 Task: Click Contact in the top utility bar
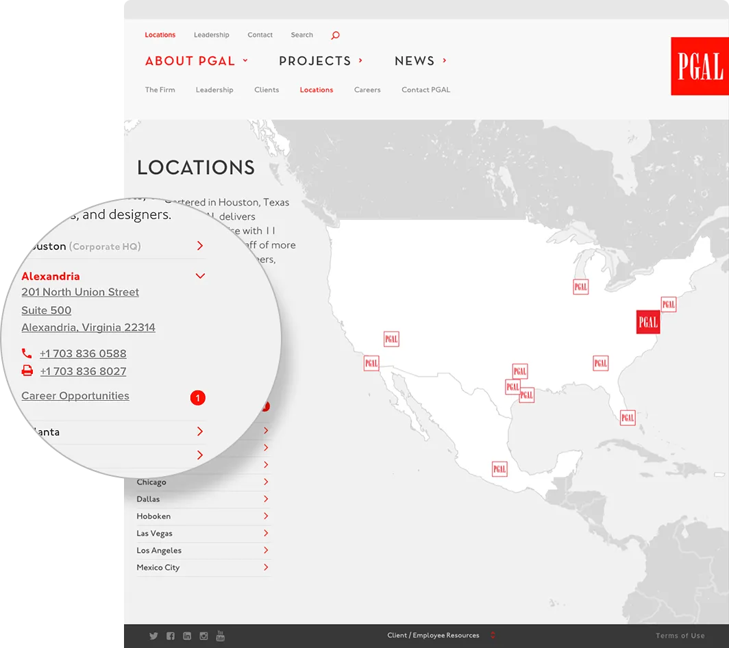[260, 35]
